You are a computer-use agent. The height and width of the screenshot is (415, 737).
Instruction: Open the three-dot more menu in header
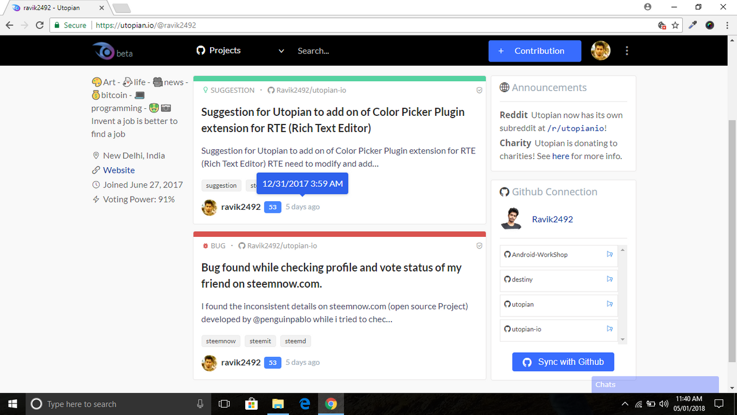(627, 51)
